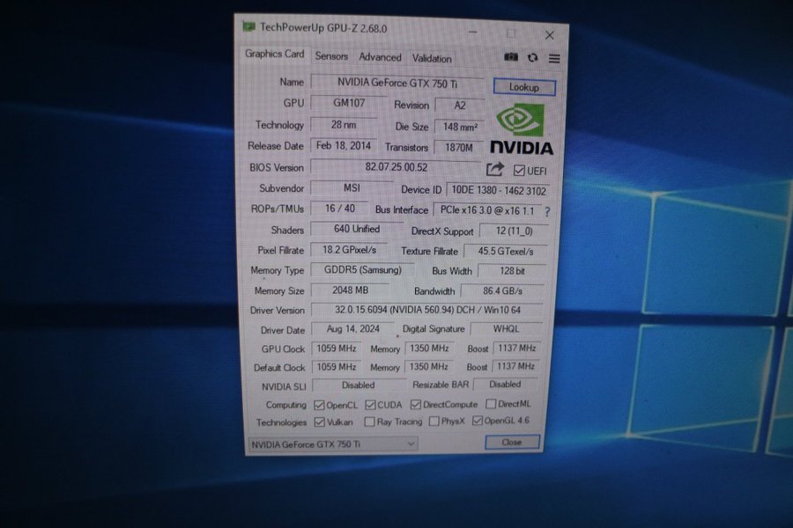The image size is (793, 528).
Task: Click the Close button at bottom
Action: point(511,442)
